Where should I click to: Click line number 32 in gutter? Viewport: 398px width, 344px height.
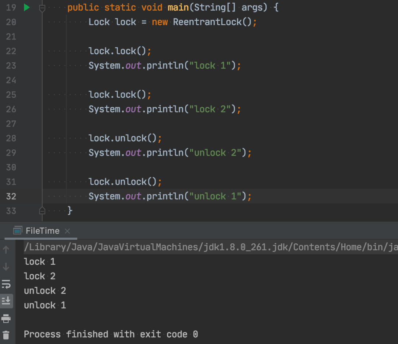tap(11, 196)
